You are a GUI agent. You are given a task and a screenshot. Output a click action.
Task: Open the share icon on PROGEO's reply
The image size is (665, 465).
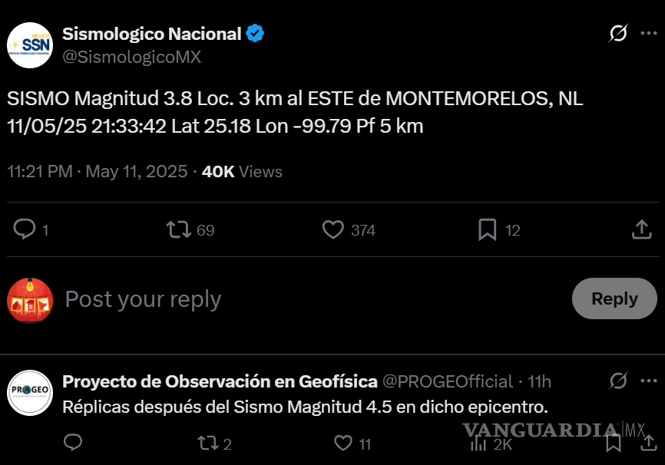649,444
